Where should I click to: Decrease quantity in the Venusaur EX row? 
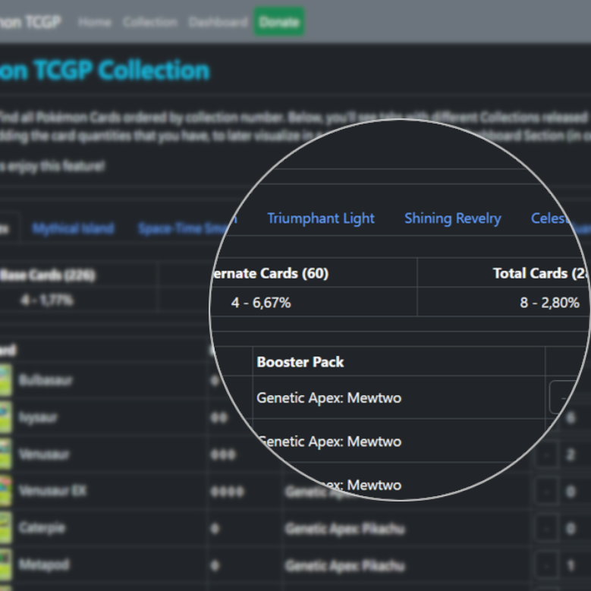(x=546, y=492)
